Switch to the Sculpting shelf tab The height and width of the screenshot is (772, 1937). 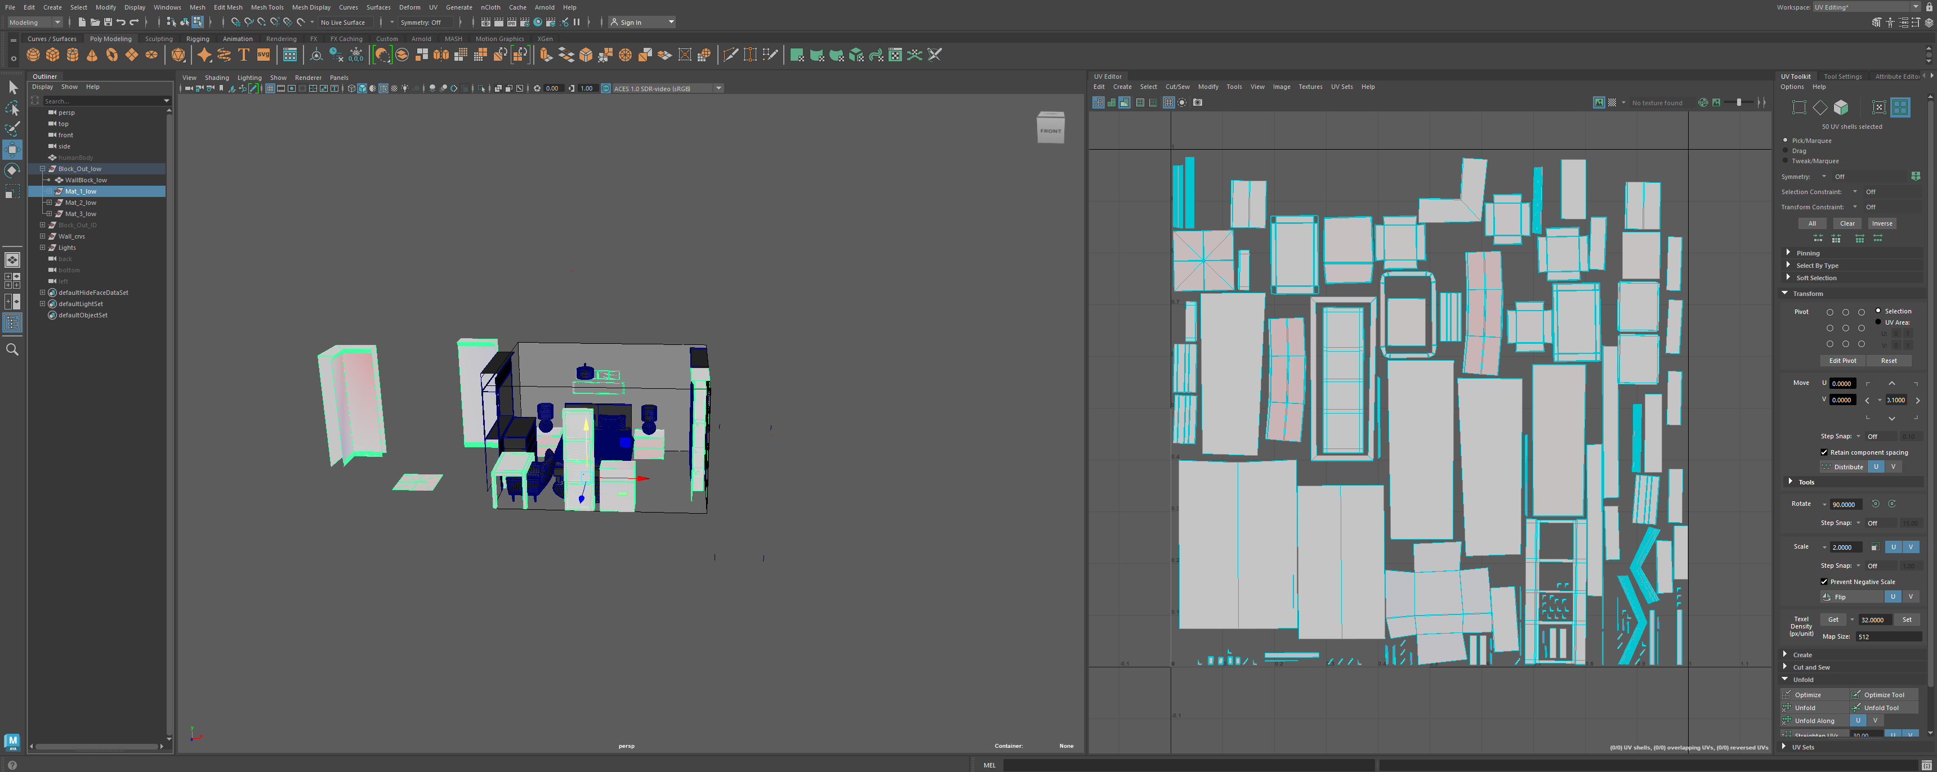pos(159,39)
